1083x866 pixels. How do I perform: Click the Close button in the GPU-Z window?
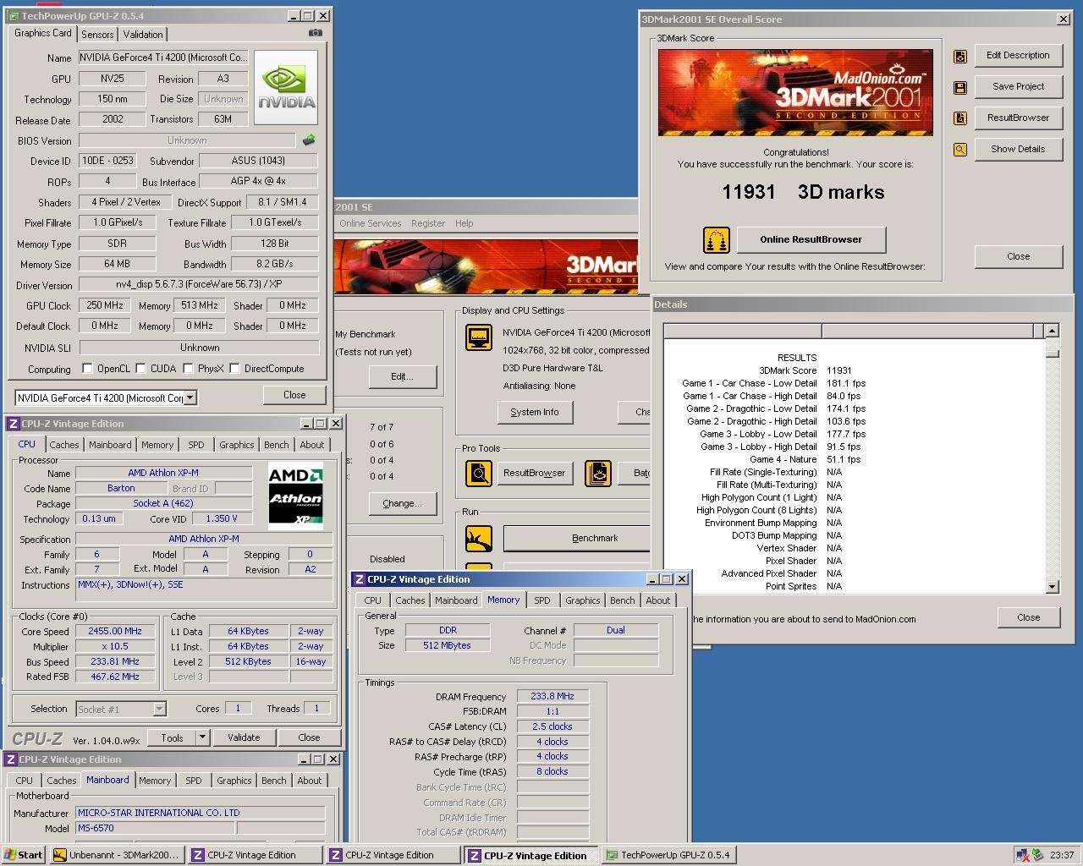(x=294, y=395)
